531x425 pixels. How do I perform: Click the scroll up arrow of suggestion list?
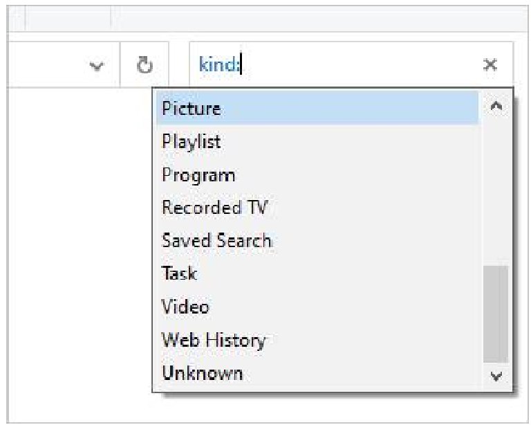[x=496, y=107]
